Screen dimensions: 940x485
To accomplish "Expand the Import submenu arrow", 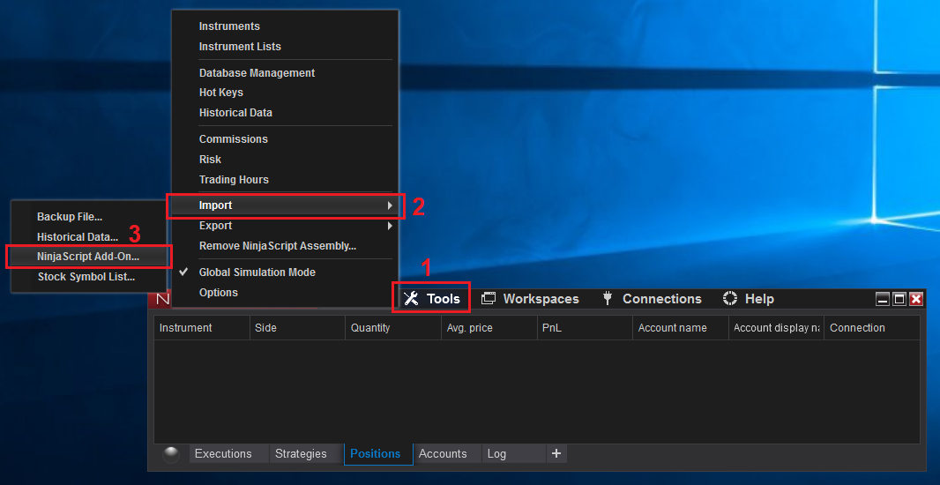I will click(390, 205).
